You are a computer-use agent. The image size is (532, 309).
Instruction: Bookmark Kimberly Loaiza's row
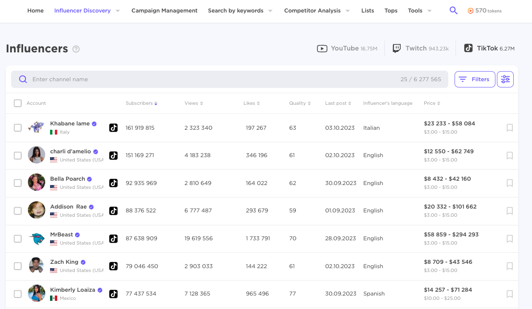[x=509, y=294]
